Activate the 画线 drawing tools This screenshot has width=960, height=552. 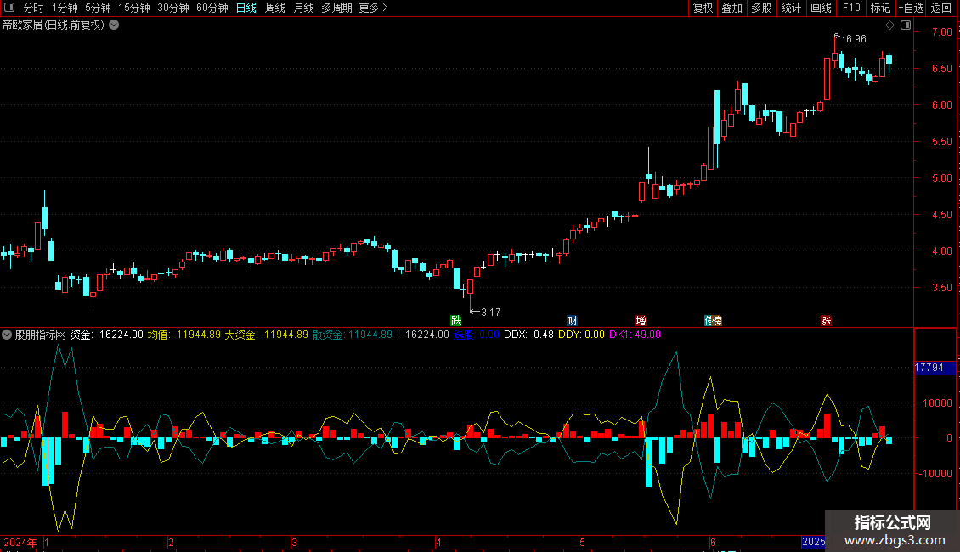pyautogui.click(x=821, y=8)
